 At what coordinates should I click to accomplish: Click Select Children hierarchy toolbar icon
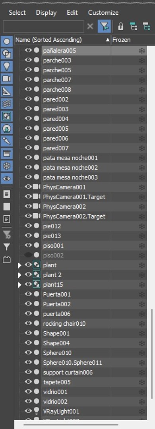click(134, 27)
